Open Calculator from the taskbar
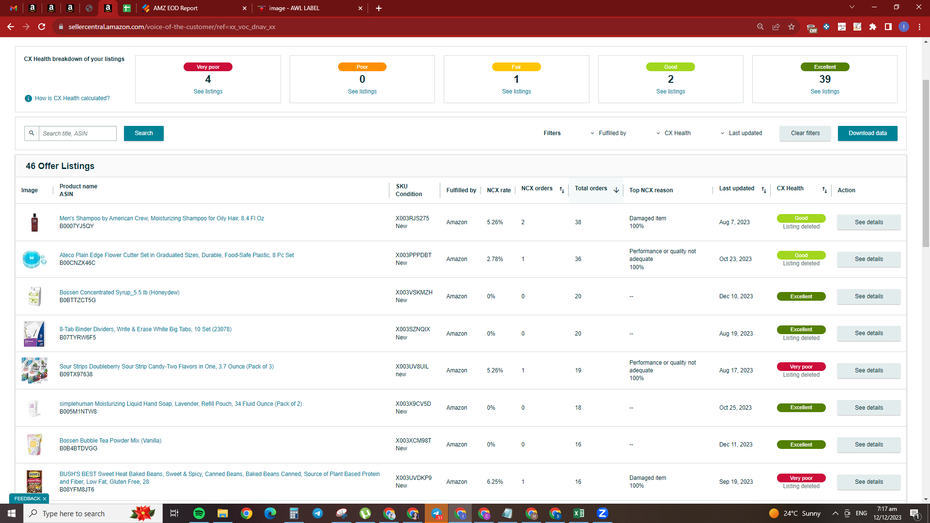Viewport: 930px width, 523px height. (294, 513)
